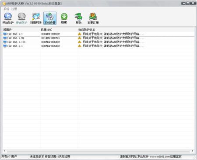The height and width of the screenshot is (160, 197).
Task: Select the status message in the 000AEB-D5B602 row
Action: [x=113, y=34]
